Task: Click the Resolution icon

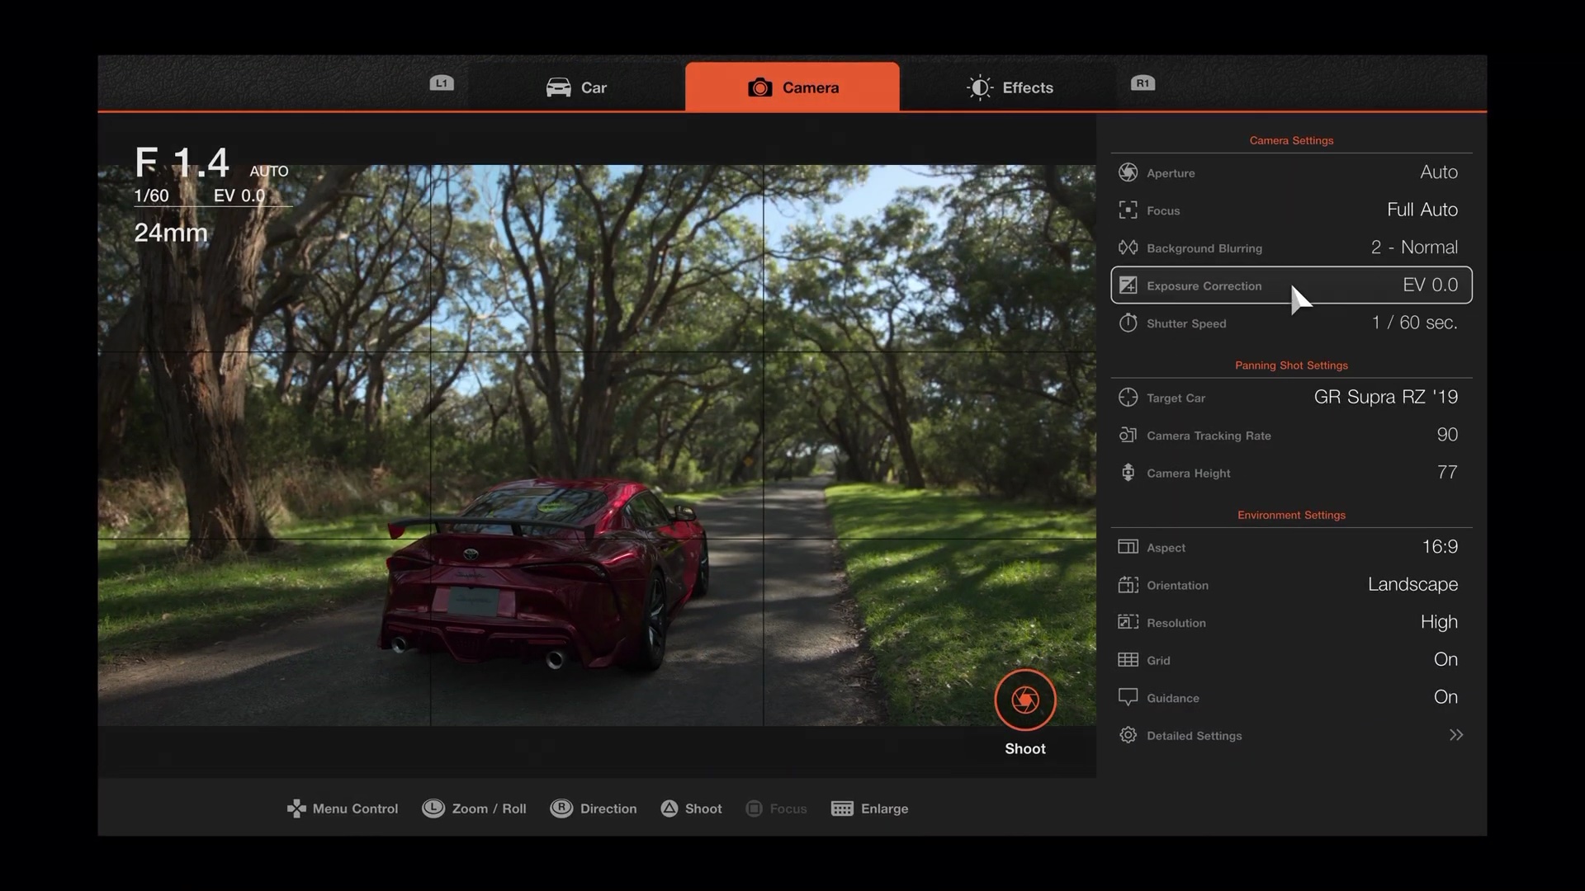Action: coord(1128,622)
